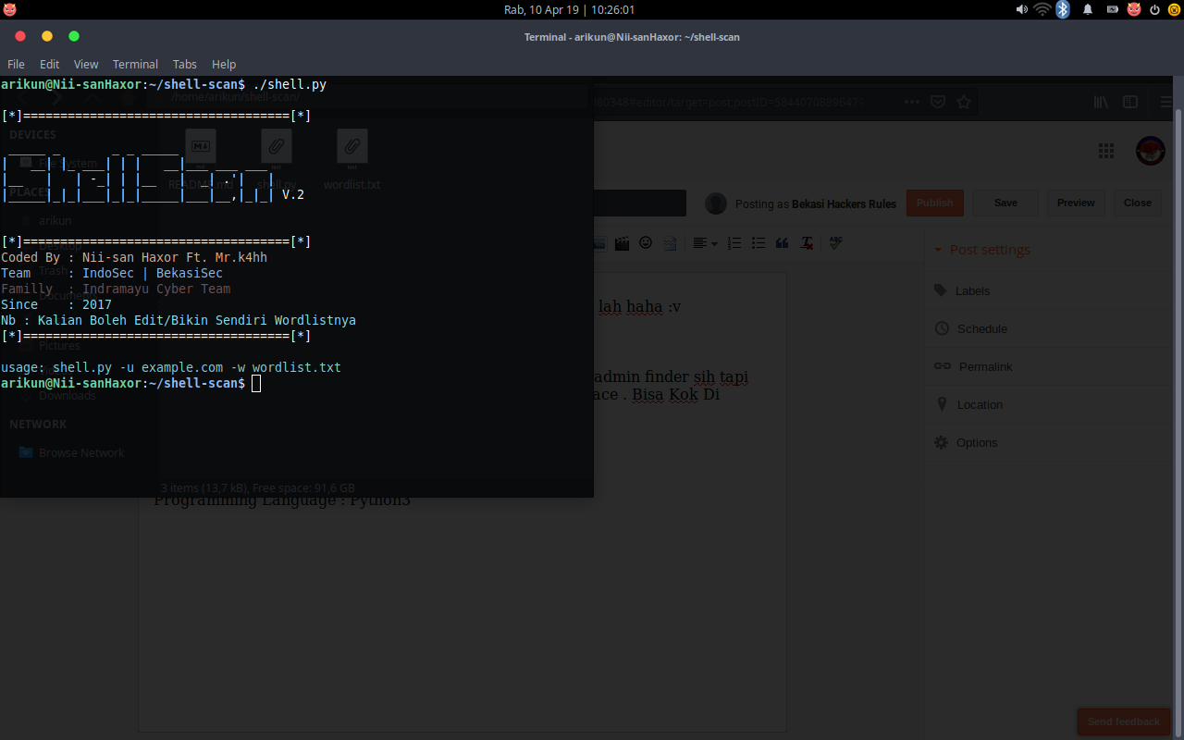
Task: Open the Help menu in Terminal
Action: pyautogui.click(x=224, y=64)
